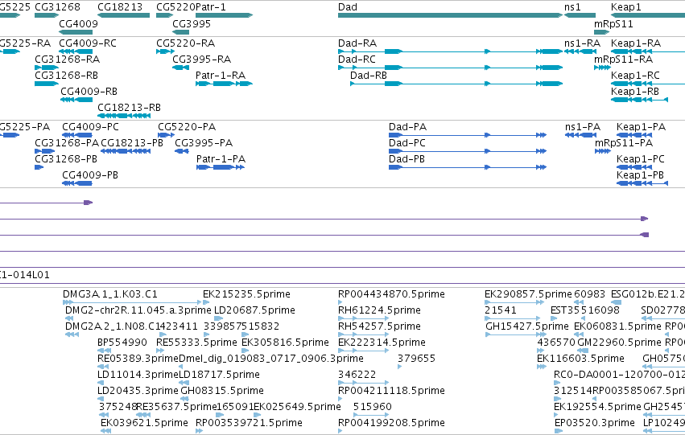Click EST DMG3A.1_1.K03.C1
The image size is (685, 435).
click(132, 302)
